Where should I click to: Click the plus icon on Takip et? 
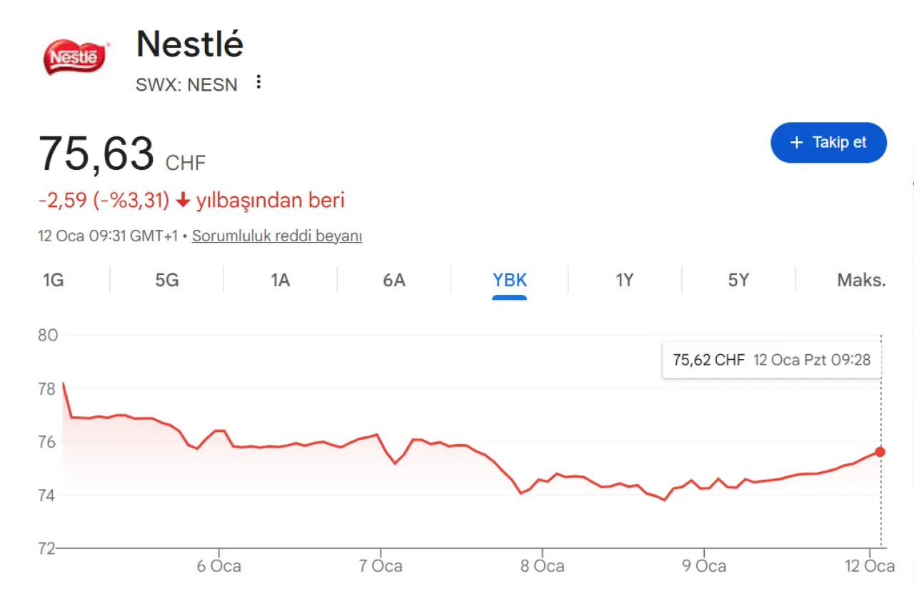(x=797, y=143)
